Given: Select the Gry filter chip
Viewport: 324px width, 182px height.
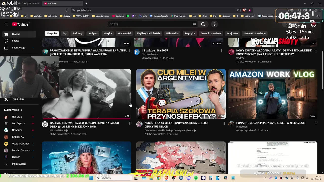Looking at the screenshot, I should point(65,33).
